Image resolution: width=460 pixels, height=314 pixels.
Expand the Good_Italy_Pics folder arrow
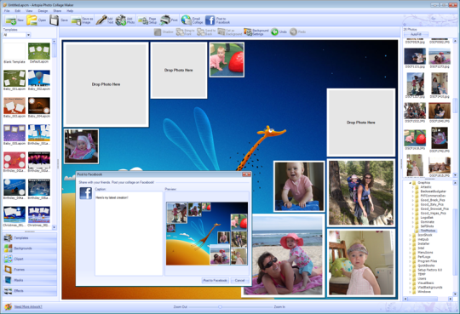413,204
